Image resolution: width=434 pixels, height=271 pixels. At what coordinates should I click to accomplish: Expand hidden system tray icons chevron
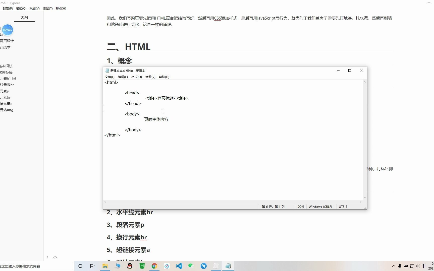tap(394, 266)
